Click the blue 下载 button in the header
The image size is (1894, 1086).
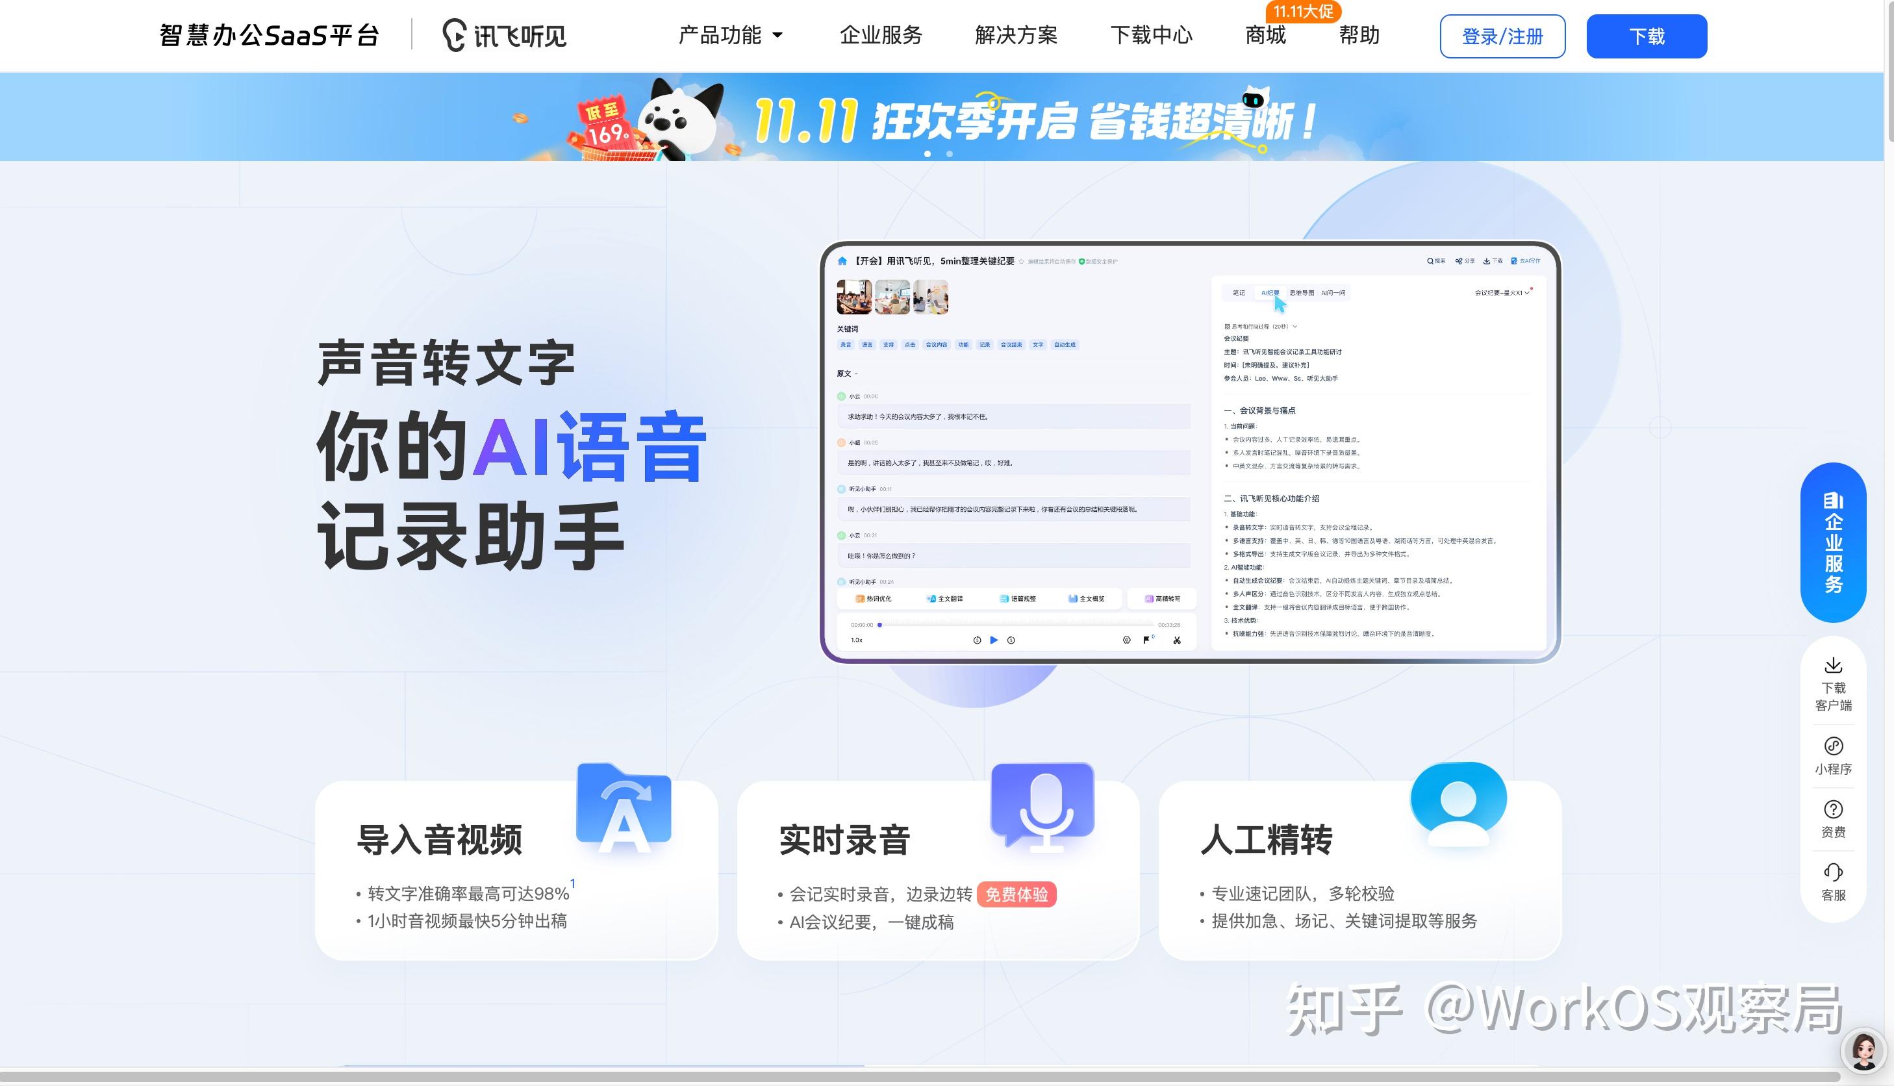1647,36
